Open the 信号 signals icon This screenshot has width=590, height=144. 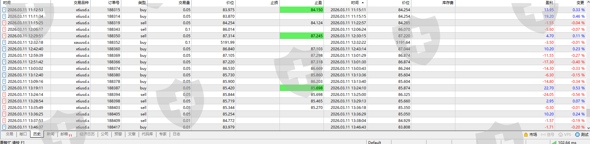(543, 135)
